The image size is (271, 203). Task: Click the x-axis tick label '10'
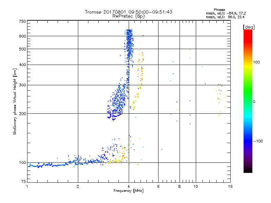[196, 186]
